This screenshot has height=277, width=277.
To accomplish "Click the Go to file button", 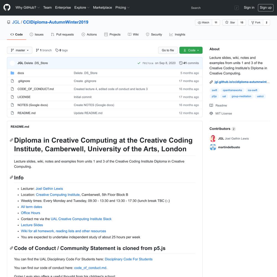I will tap(168, 50).
